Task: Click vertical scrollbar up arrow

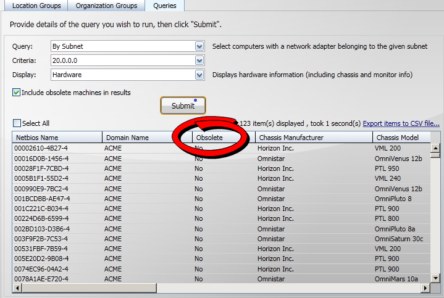Action: pos(435,148)
